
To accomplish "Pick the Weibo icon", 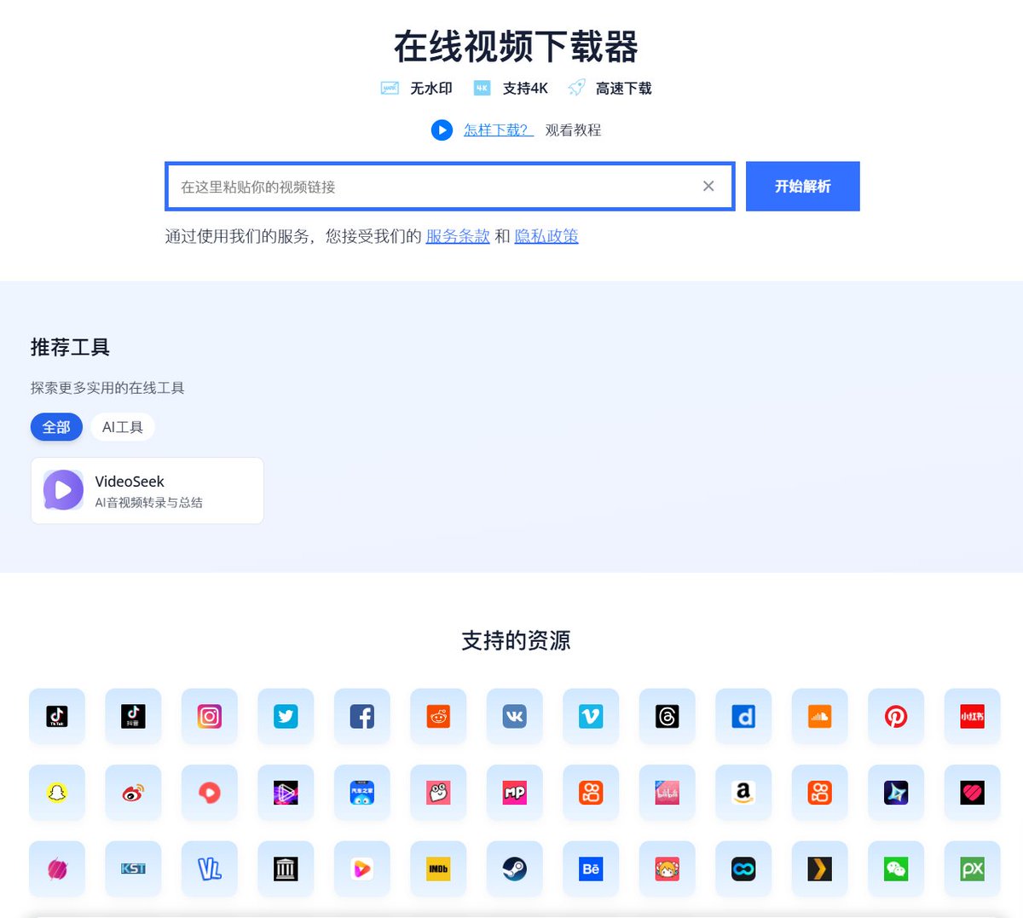I will [x=133, y=793].
